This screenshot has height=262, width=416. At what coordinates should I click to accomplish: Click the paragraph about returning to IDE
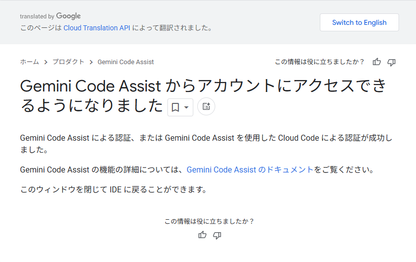[x=113, y=190]
